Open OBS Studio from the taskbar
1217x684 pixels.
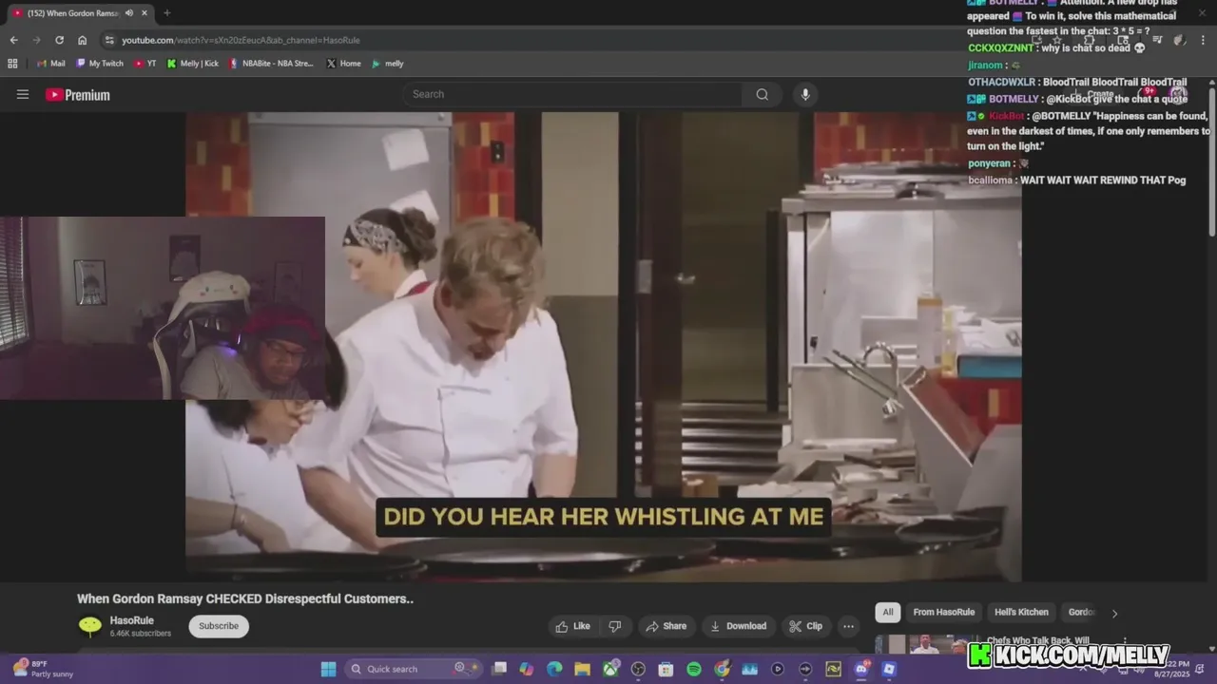(638, 669)
